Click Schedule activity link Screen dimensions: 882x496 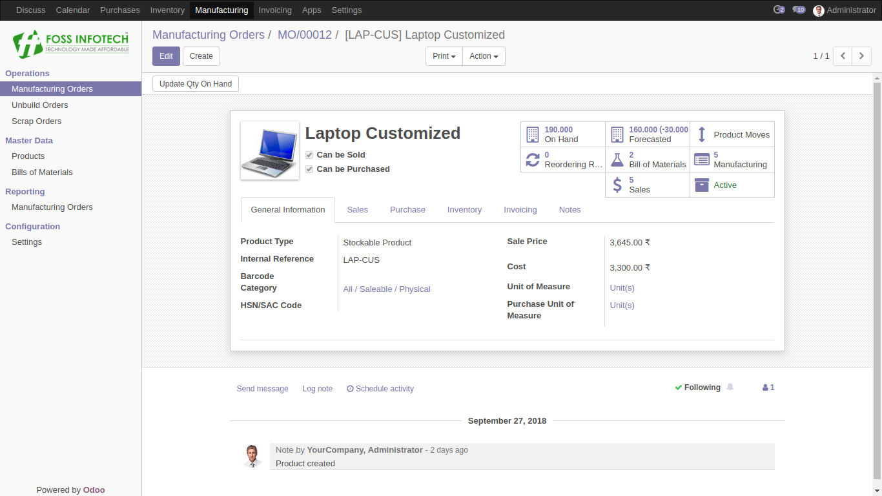pos(380,389)
